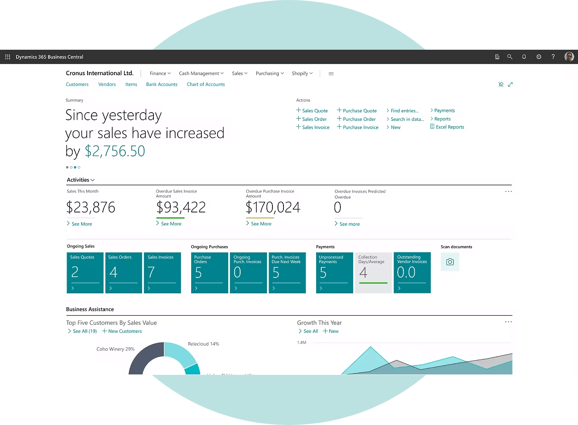The image size is (578, 425).
Task: See All under Growth This Year
Action: [308, 331]
